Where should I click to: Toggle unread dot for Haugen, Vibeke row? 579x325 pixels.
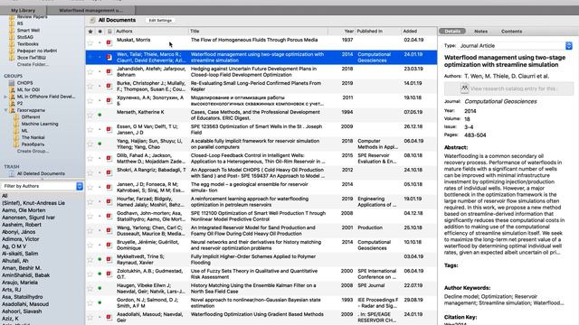(x=100, y=288)
